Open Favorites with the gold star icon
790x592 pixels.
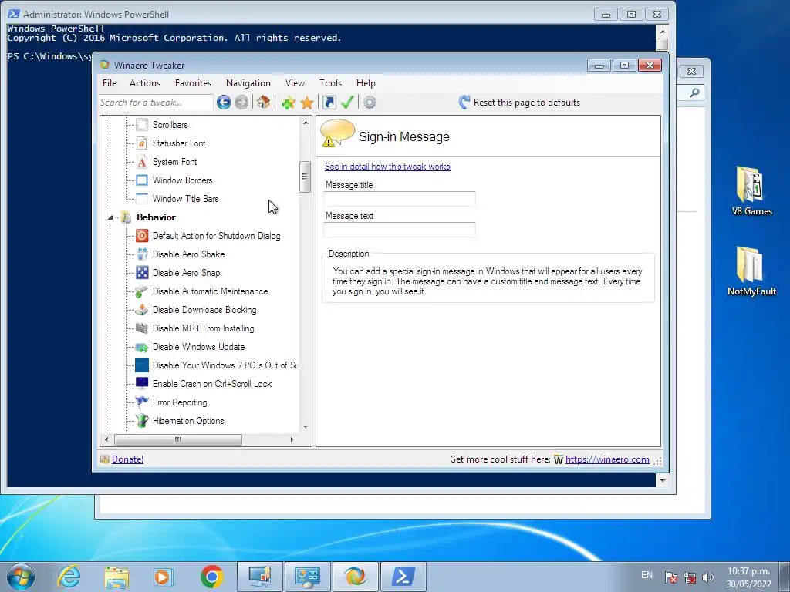(x=307, y=103)
